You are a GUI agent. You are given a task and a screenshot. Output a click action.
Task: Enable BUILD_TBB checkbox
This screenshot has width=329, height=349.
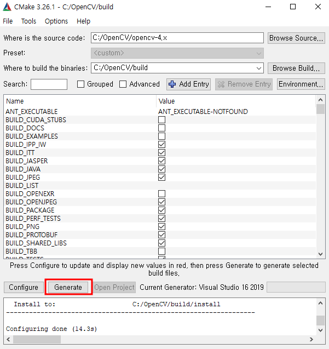(161, 251)
